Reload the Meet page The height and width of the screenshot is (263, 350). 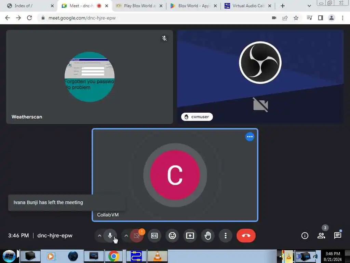(x=29, y=18)
